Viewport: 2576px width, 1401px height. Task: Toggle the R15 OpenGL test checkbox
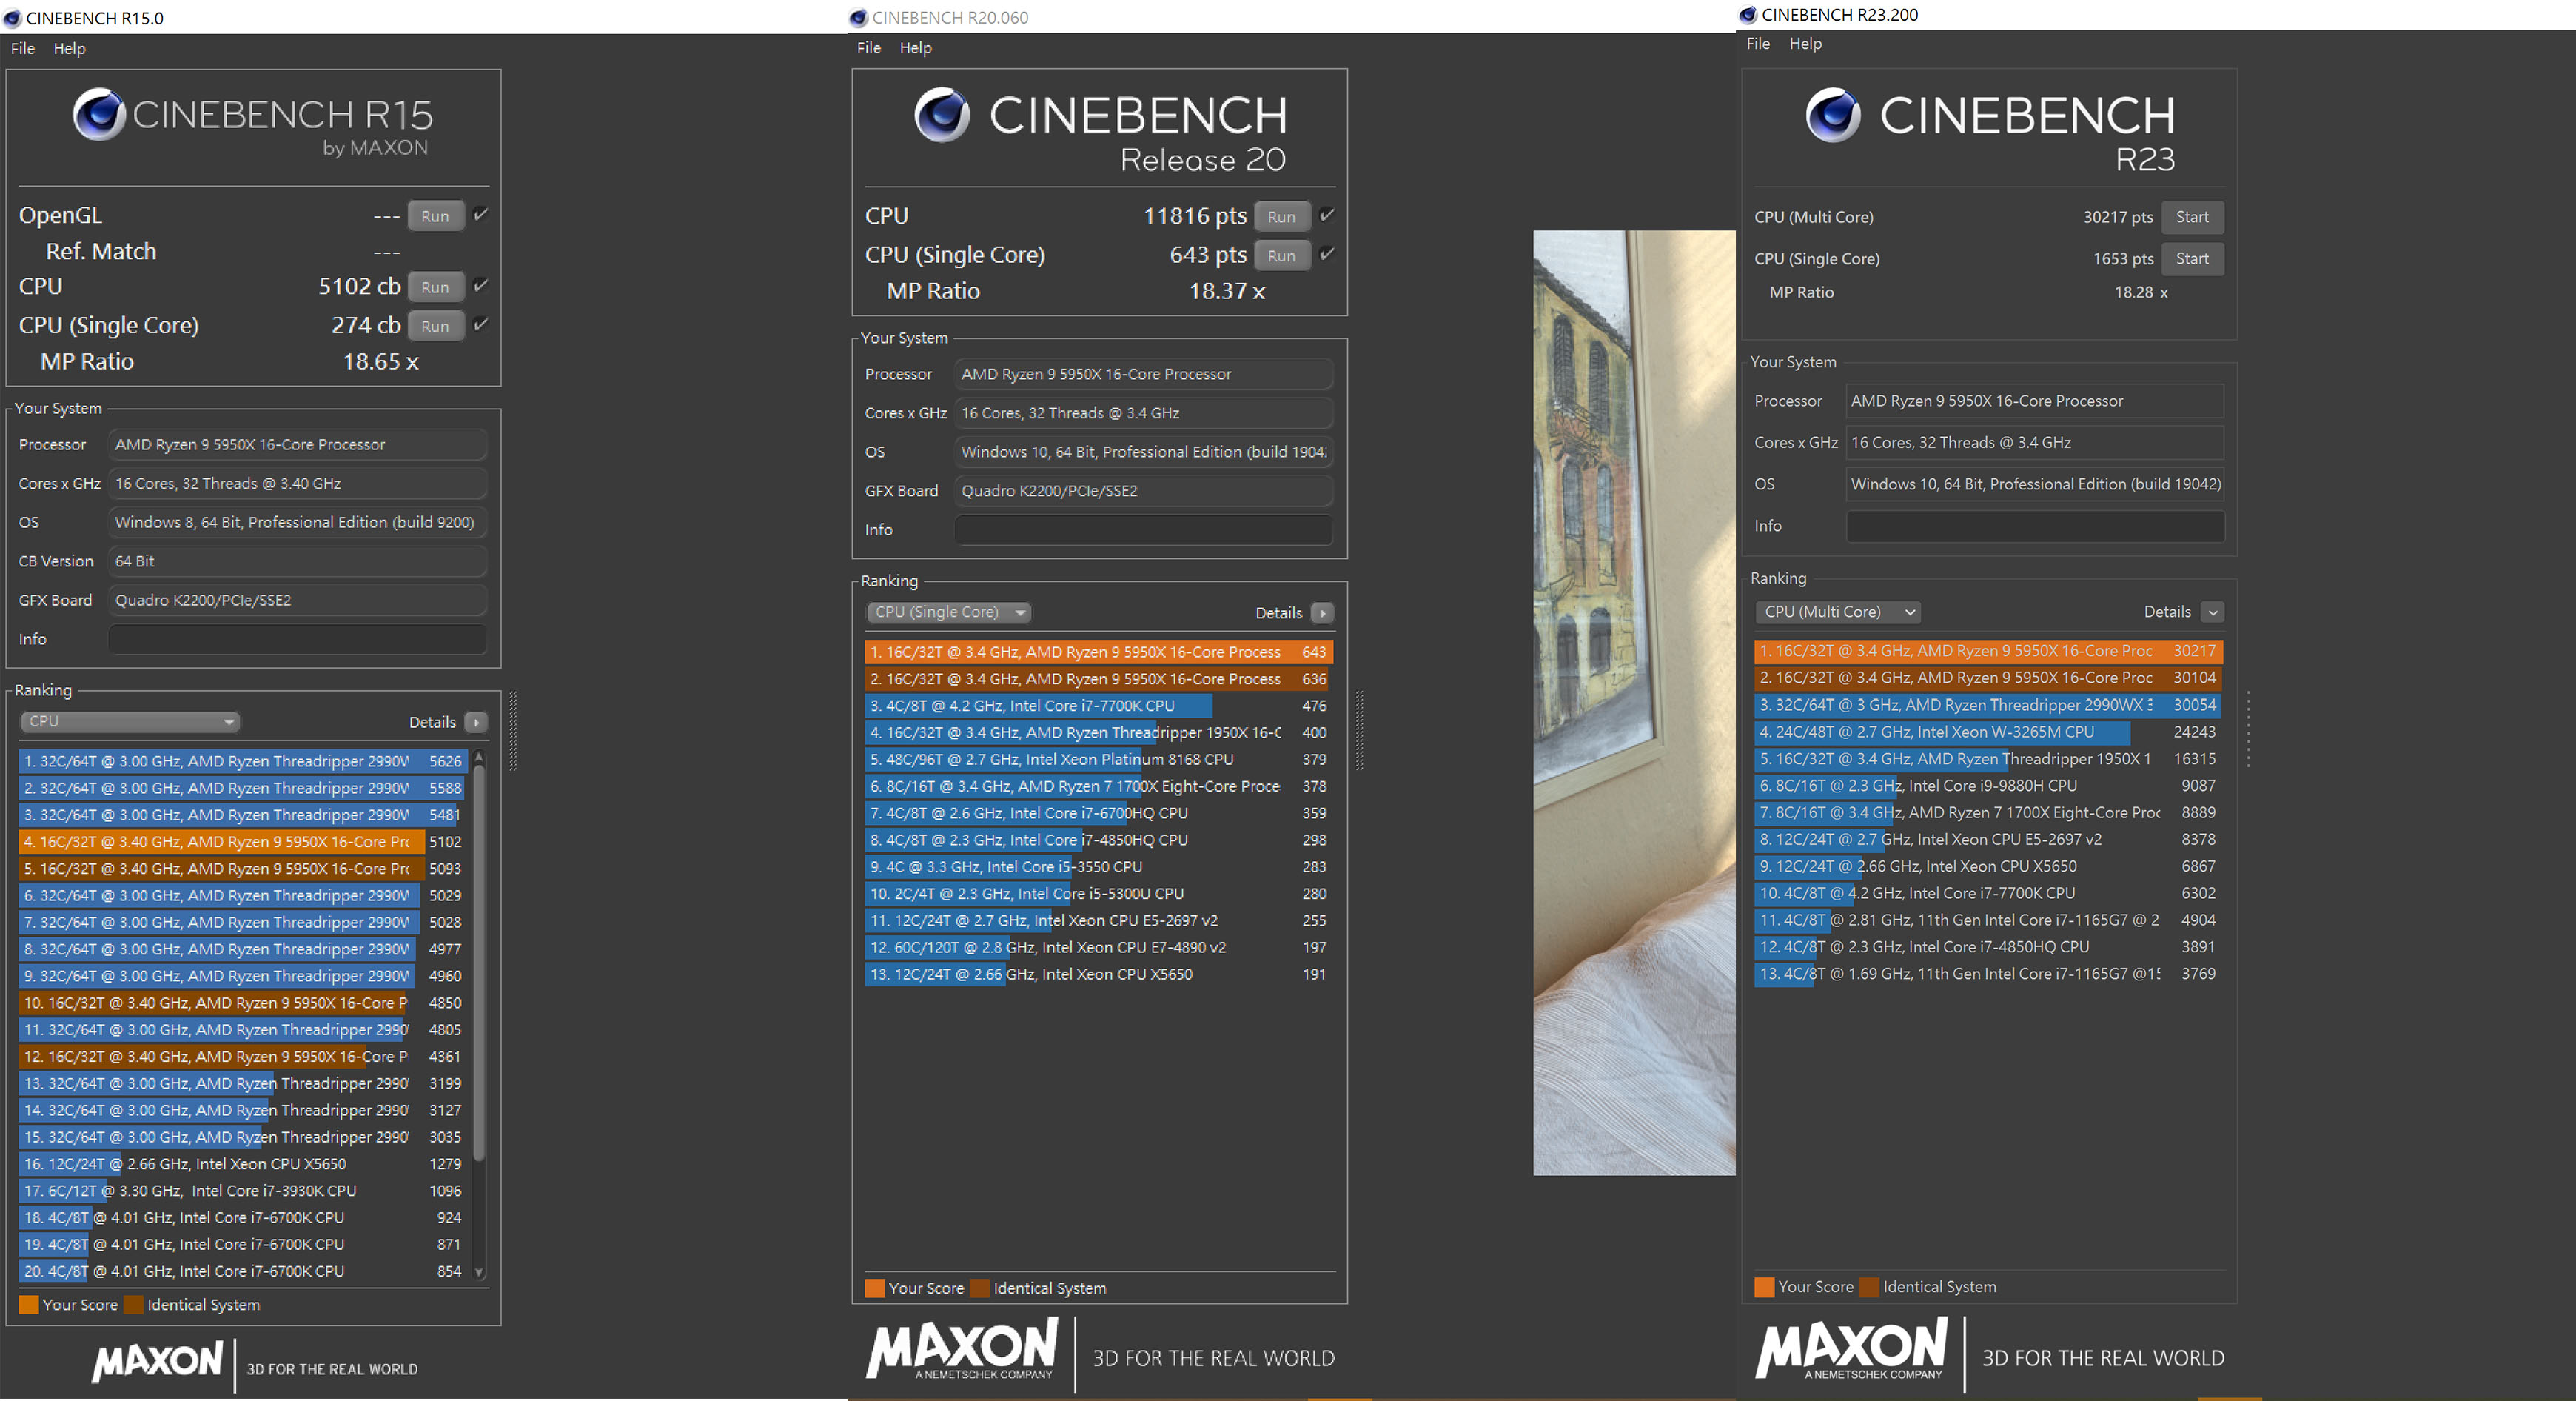pos(480,215)
